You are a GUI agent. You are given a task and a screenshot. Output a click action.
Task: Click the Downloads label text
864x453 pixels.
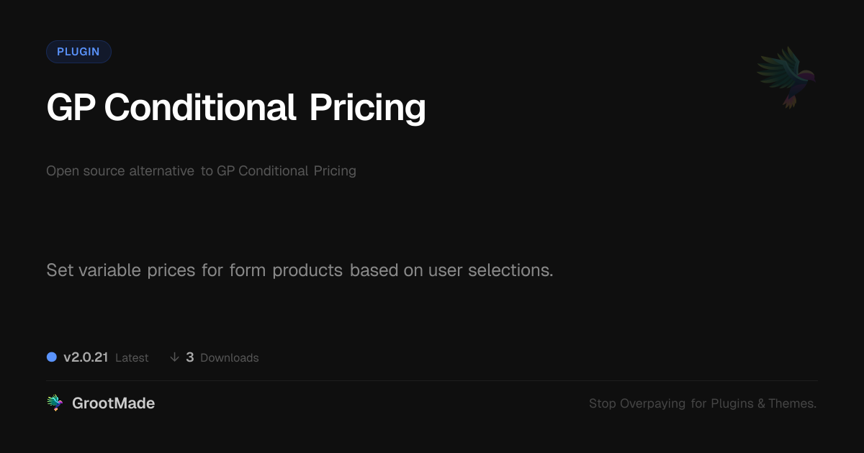point(229,358)
